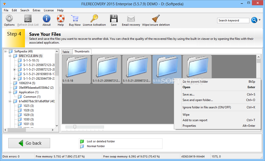Image resolution: width=265 pixels, height=161 pixels.
Task: Select the 1028 (3) tree folder
Action: tap(28, 110)
